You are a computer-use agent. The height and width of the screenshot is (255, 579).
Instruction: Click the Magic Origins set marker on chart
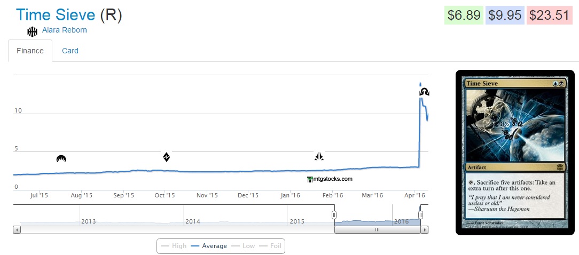61,158
